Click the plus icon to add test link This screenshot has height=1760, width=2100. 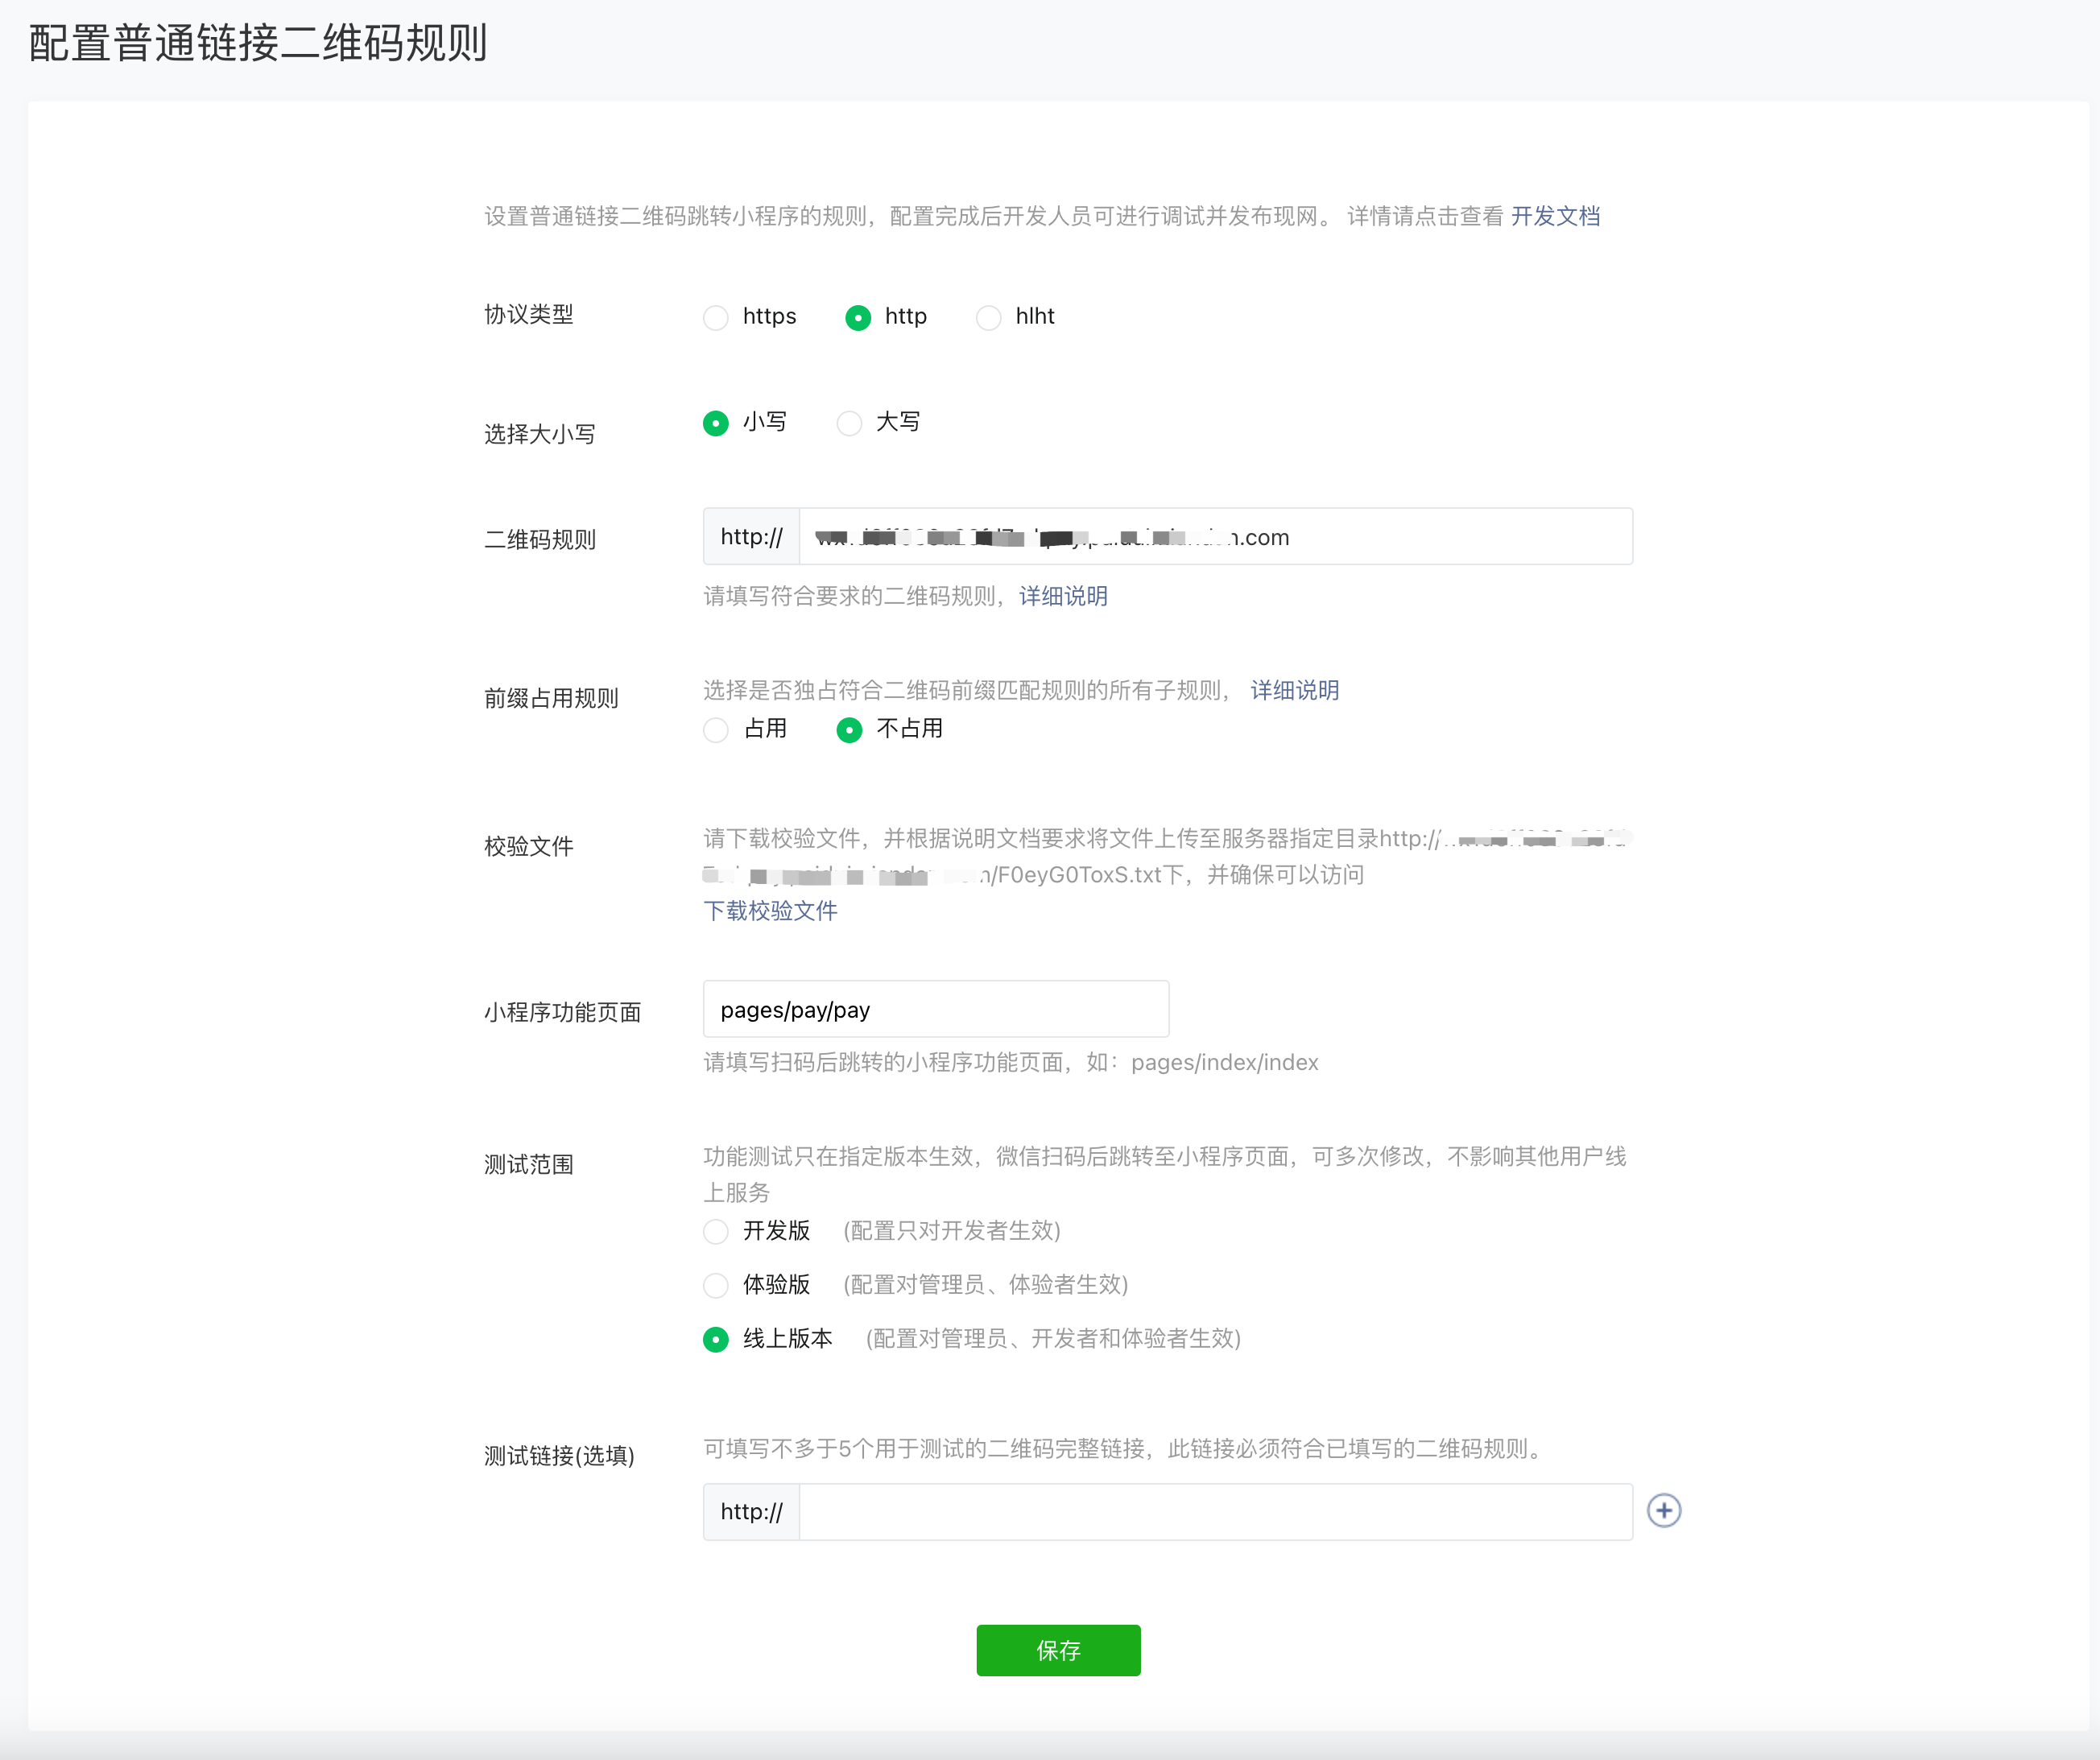(1663, 1510)
